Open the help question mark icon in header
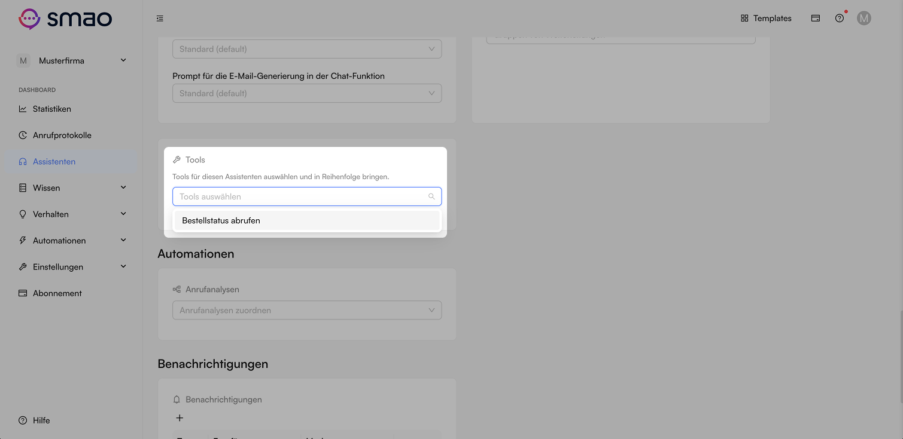The width and height of the screenshot is (903, 439). point(840,19)
